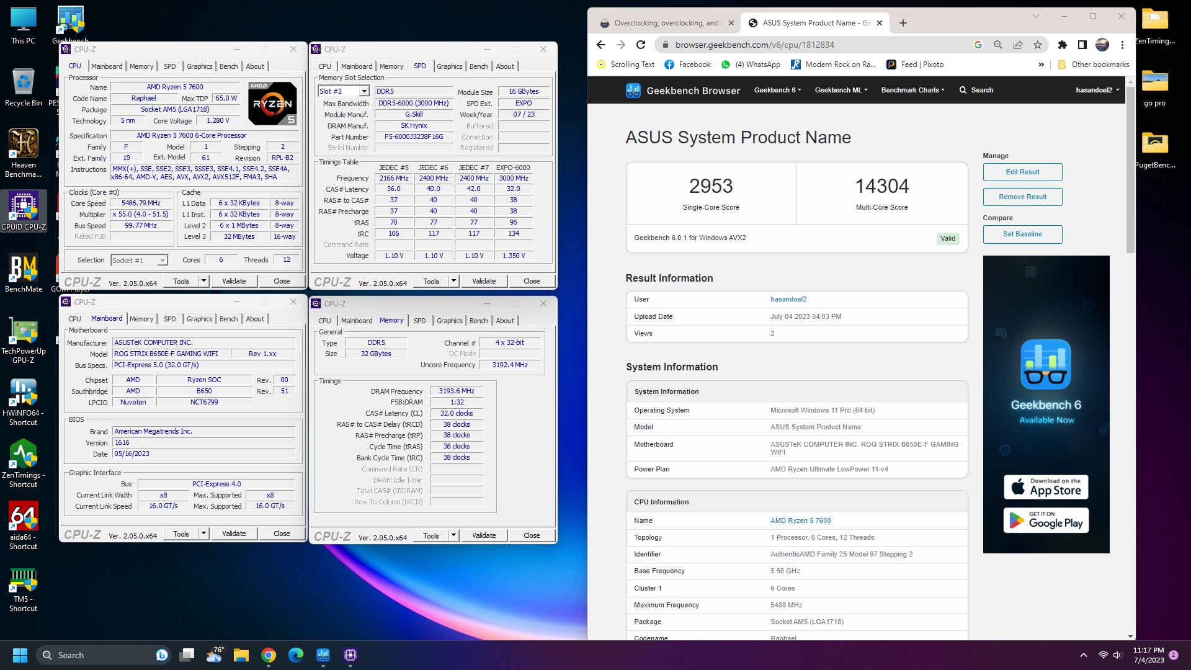Open go pro desktop folder
Image resolution: width=1191 pixels, height=670 pixels.
[1154, 88]
